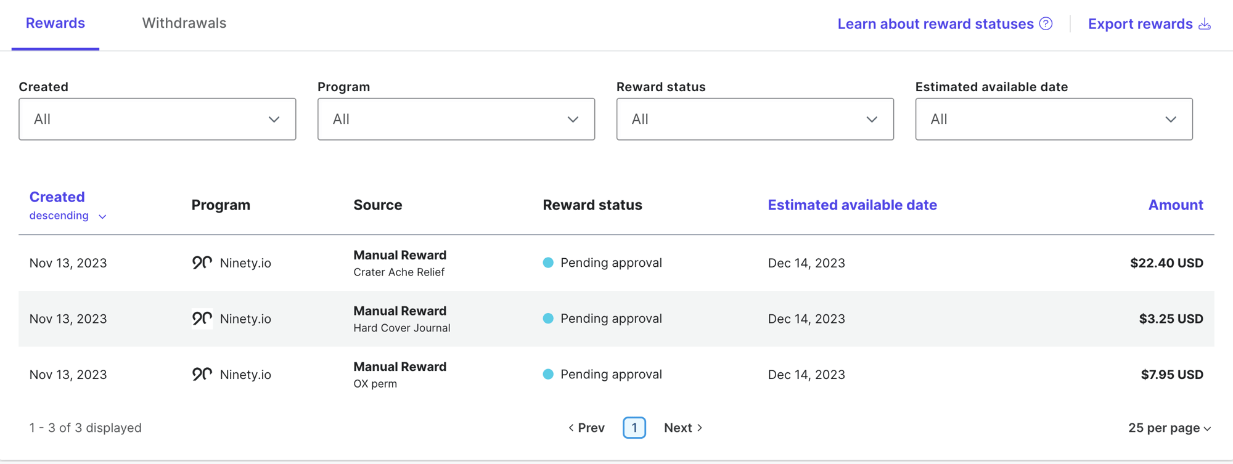Click the export download icon

tap(1205, 24)
